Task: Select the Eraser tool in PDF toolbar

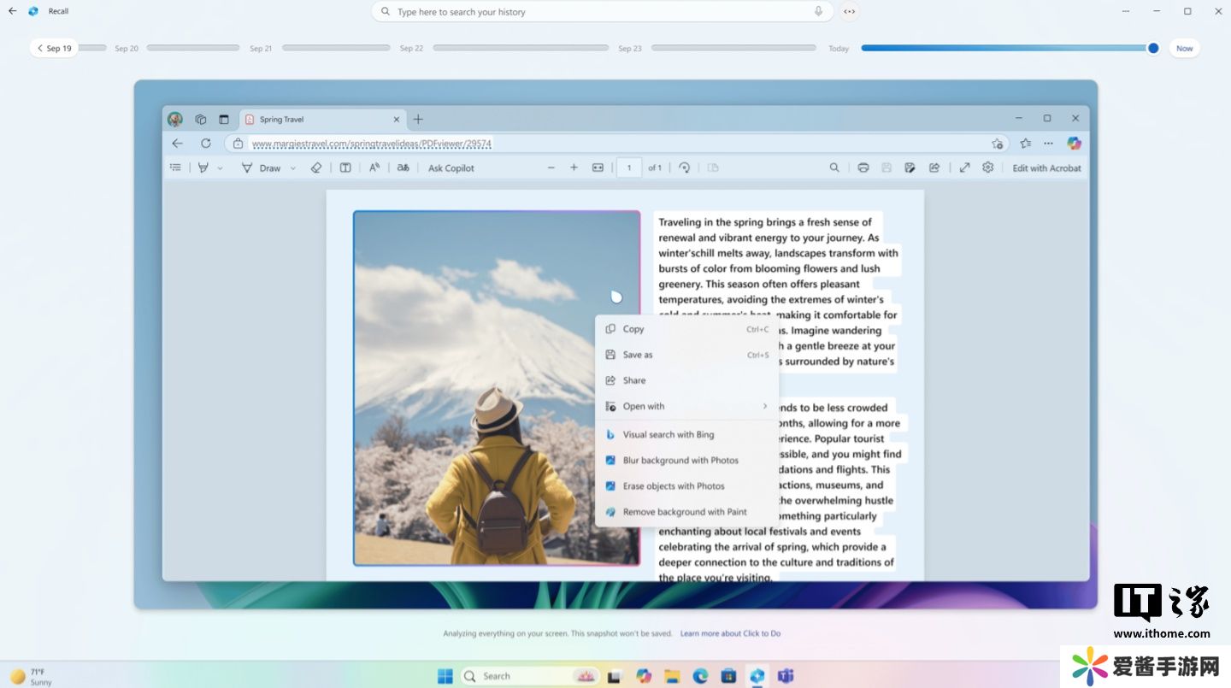Action: click(x=316, y=168)
